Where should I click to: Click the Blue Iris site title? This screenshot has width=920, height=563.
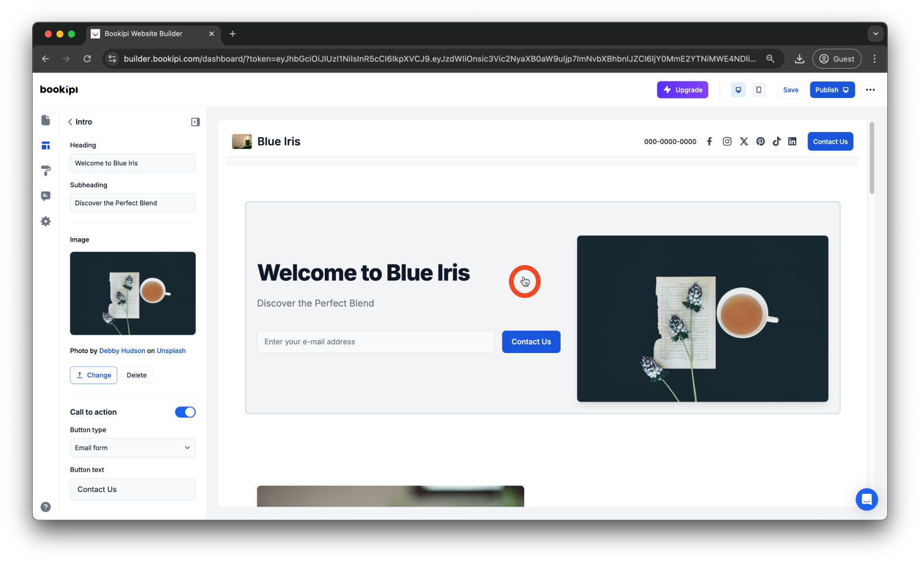tap(279, 141)
